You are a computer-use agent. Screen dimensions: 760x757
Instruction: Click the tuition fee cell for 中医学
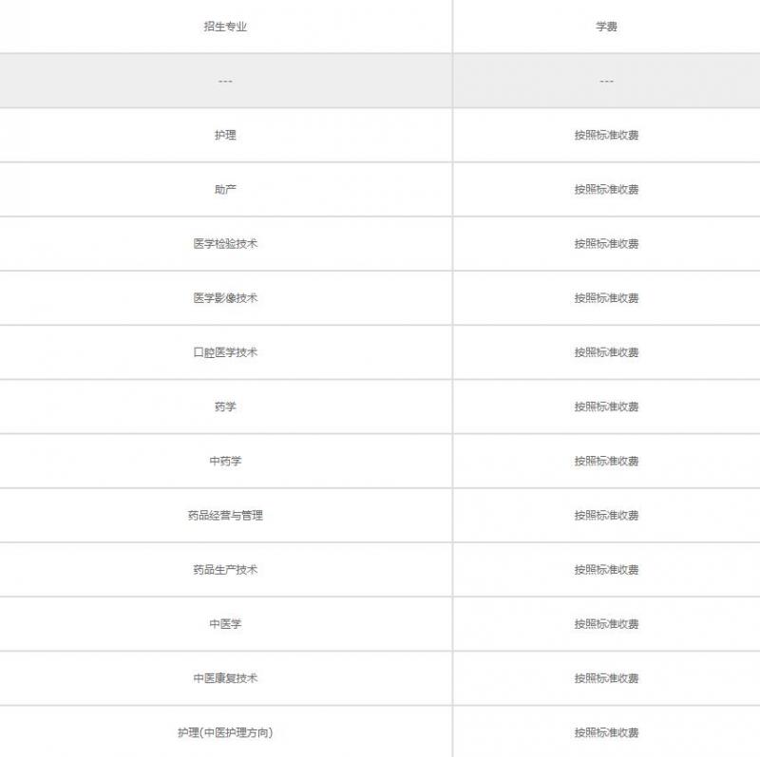(606, 624)
